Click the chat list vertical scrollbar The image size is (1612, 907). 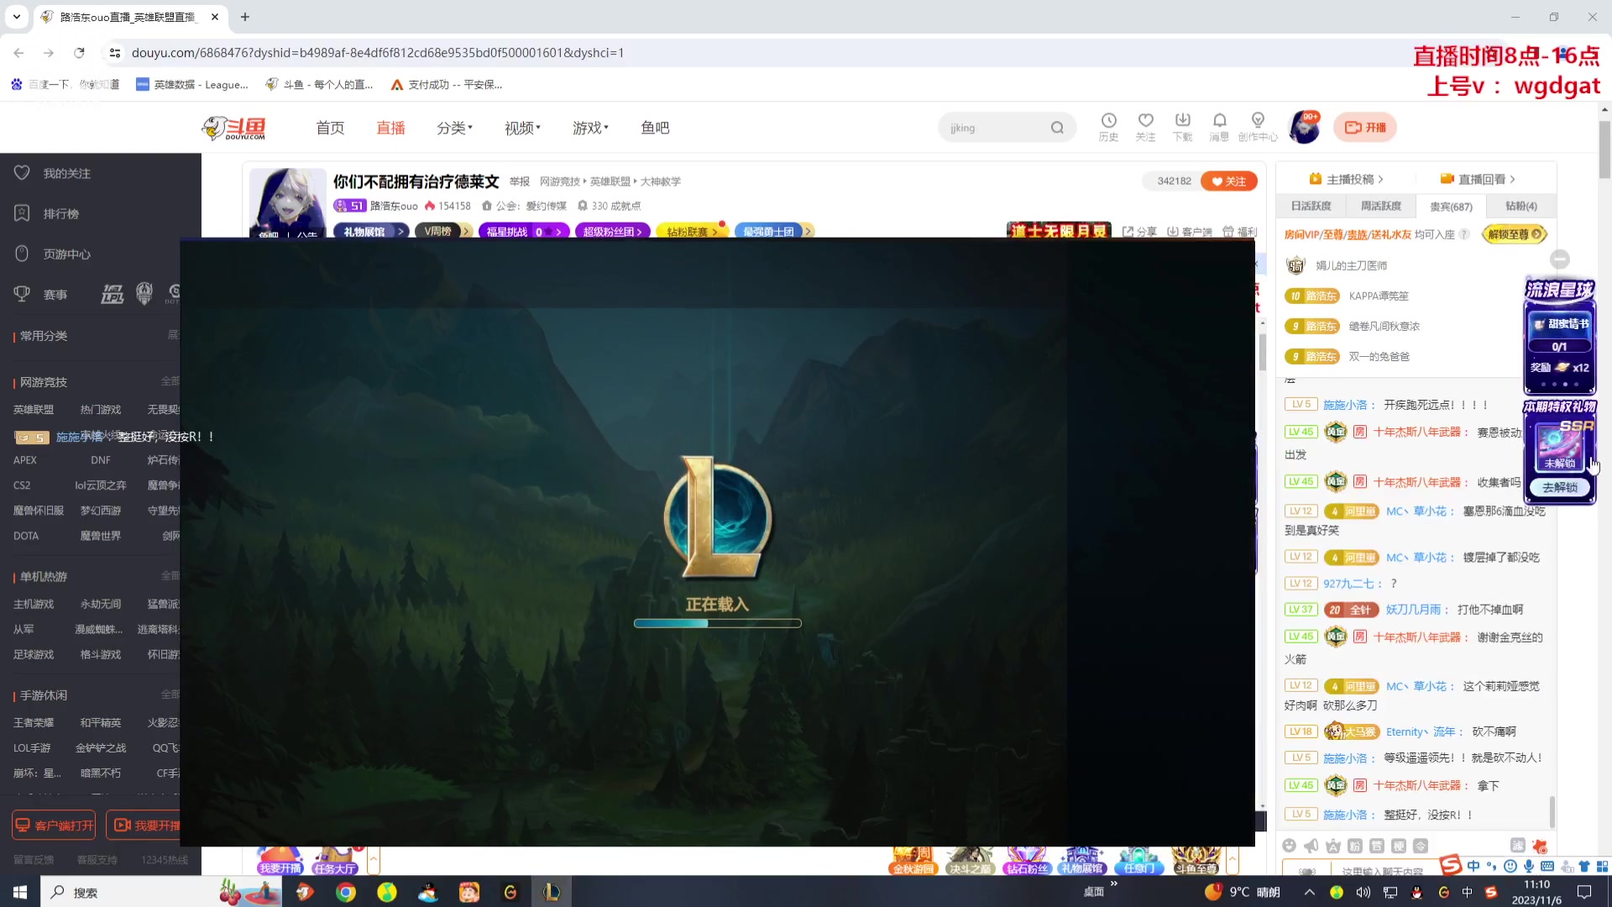click(1552, 810)
